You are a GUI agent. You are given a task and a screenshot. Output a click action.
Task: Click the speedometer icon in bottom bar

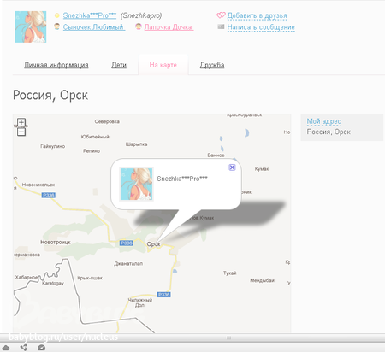[x=42, y=348]
